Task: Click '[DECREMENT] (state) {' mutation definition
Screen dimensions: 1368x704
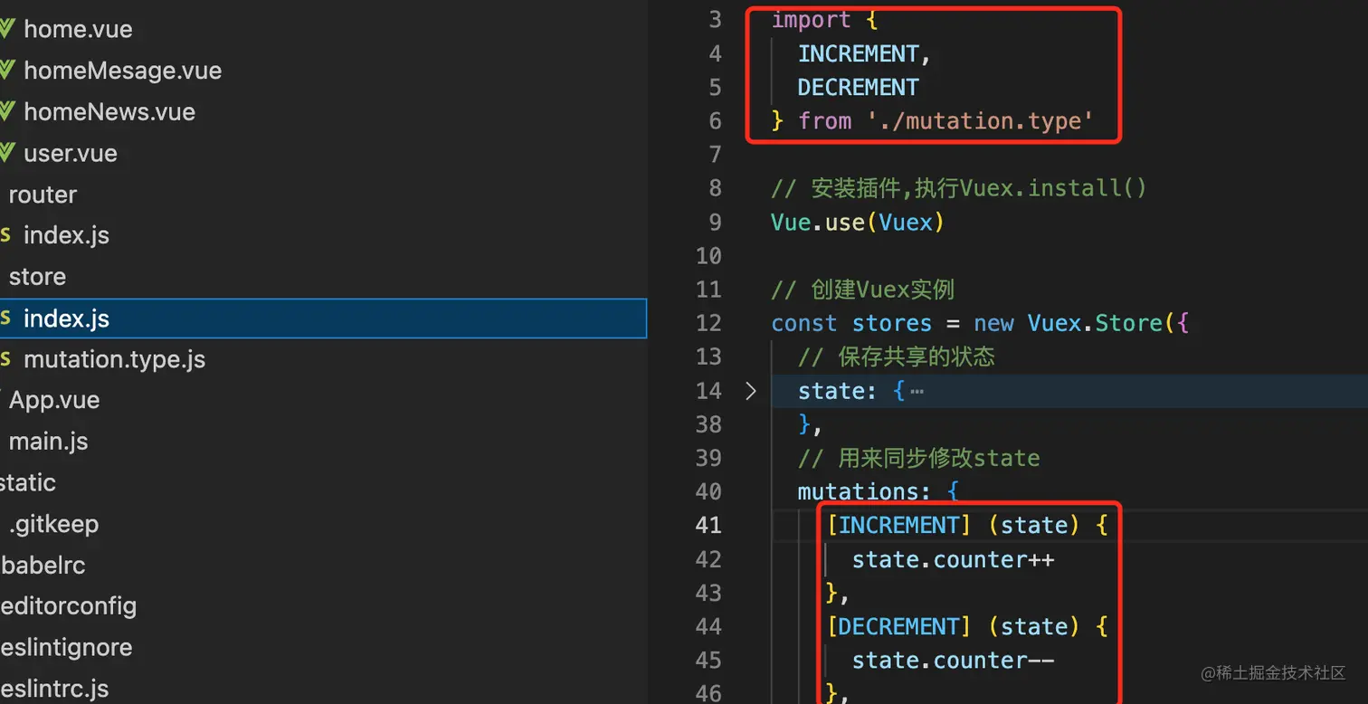Action: click(x=967, y=626)
